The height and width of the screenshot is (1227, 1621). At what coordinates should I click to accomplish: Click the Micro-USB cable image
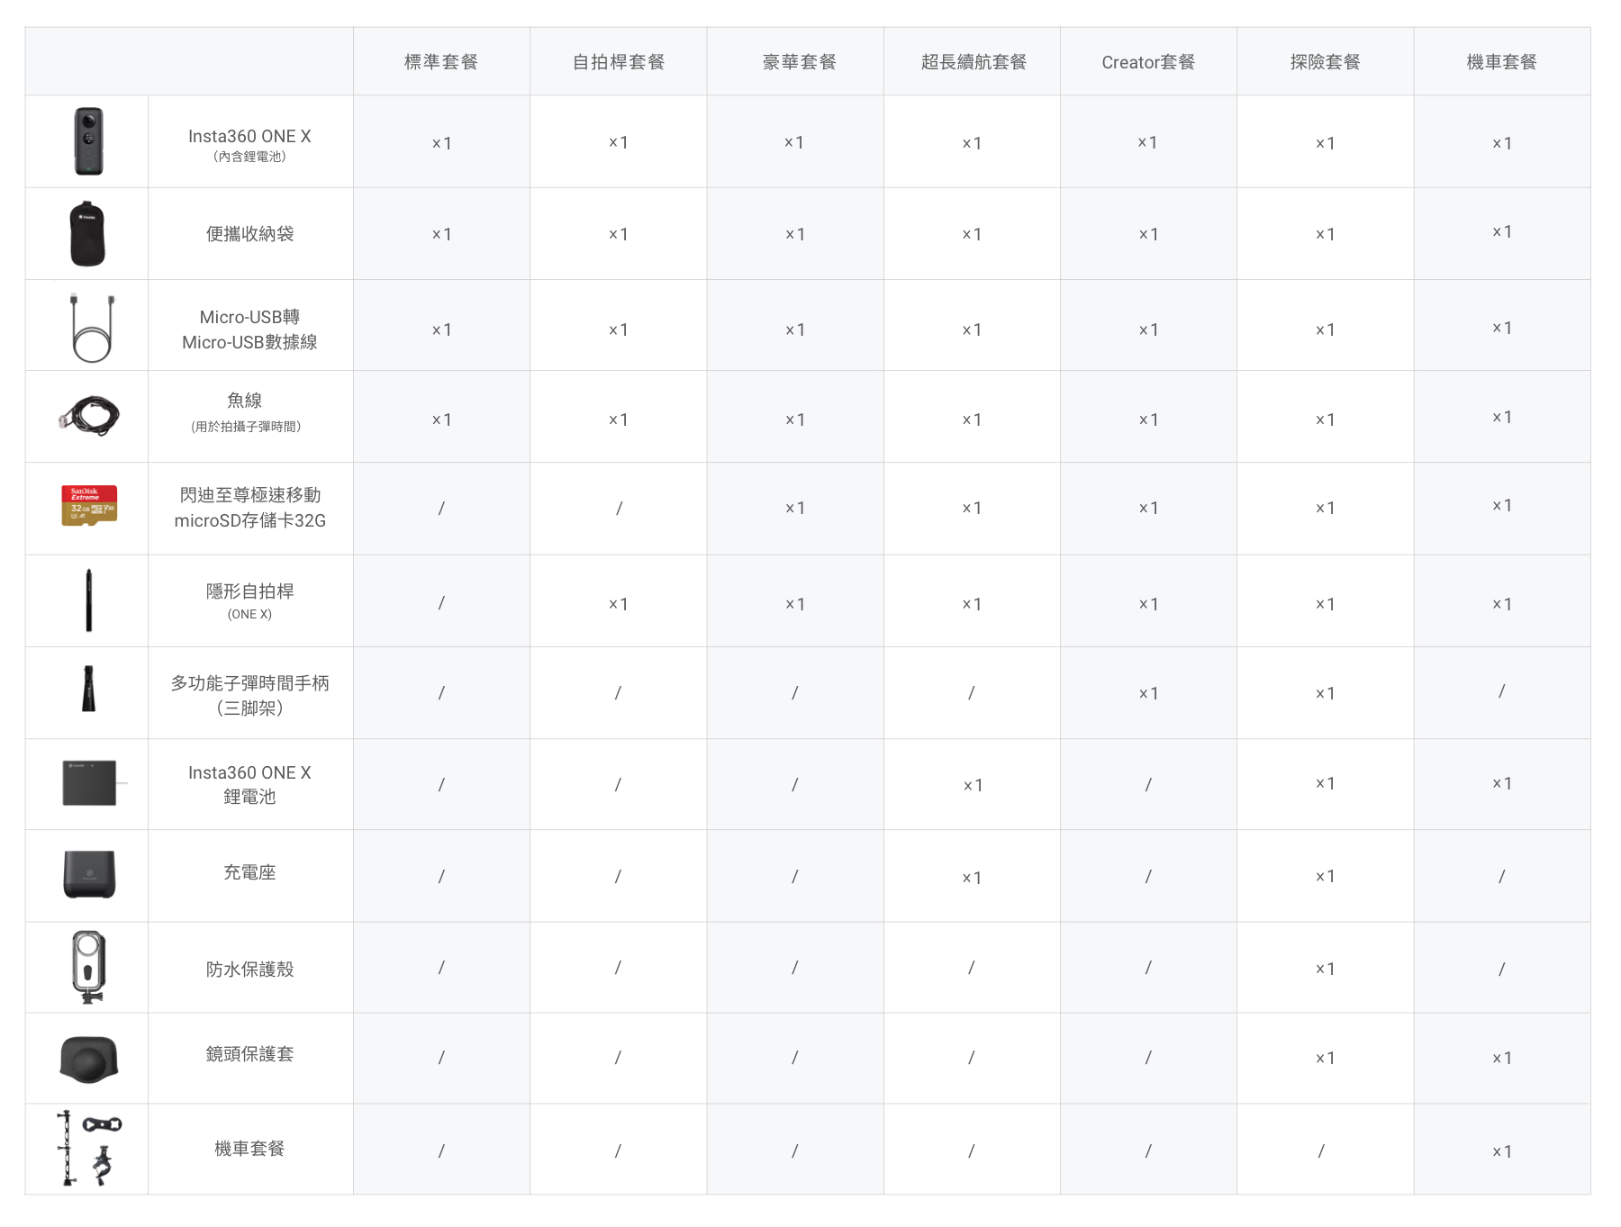(92, 327)
